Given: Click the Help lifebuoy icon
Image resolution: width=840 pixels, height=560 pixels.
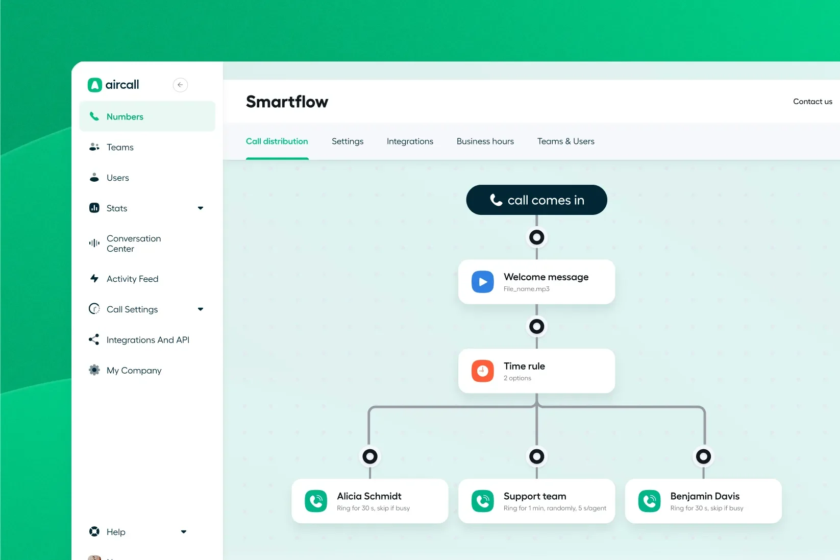Looking at the screenshot, I should point(94,531).
